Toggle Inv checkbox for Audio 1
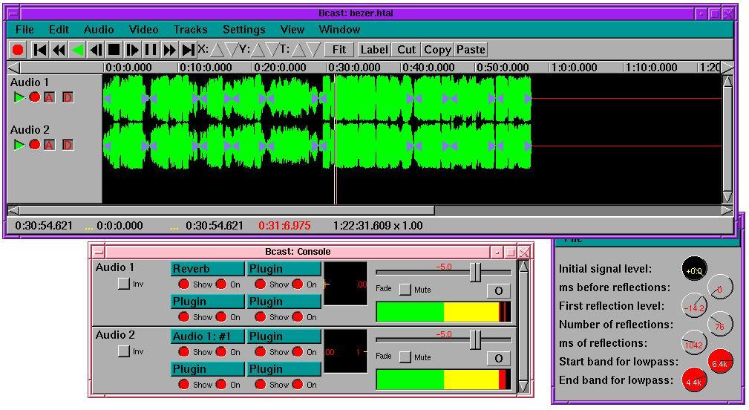749x410 pixels. tap(124, 284)
